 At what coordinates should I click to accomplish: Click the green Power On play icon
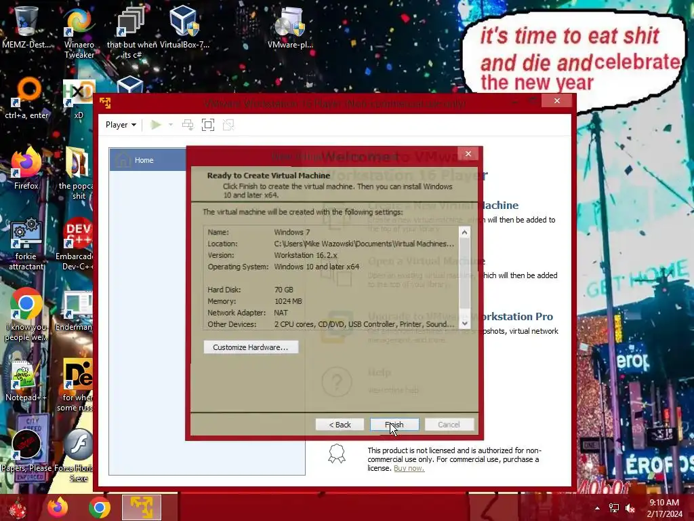pyautogui.click(x=155, y=125)
